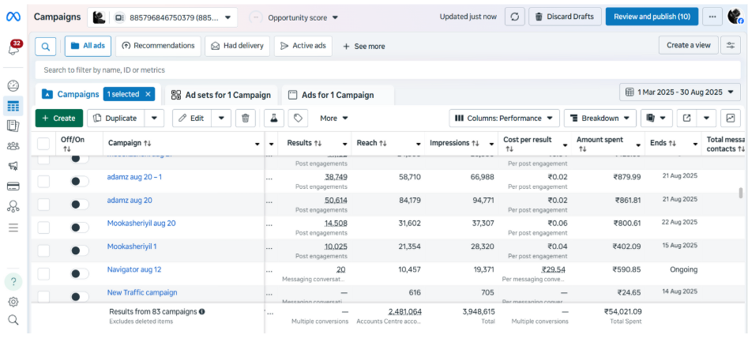This screenshot has height=346, width=748.
Task: Open the notifications bell icon
Action: pyautogui.click(x=14, y=49)
